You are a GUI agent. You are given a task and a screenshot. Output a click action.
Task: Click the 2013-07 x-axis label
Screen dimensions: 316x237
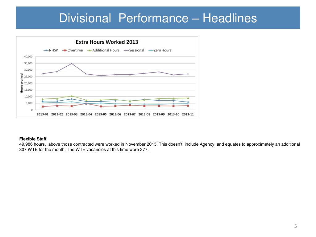coord(130,114)
